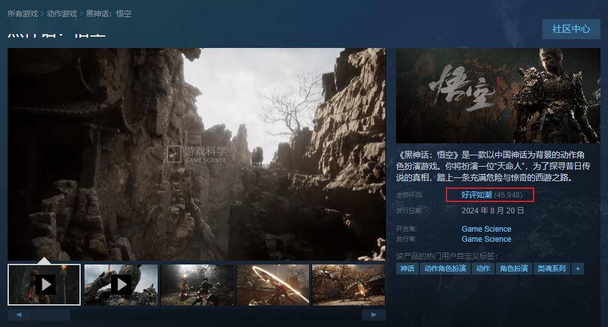
Task: Click left arrow of thumbnail strip
Action: point(19,314)
